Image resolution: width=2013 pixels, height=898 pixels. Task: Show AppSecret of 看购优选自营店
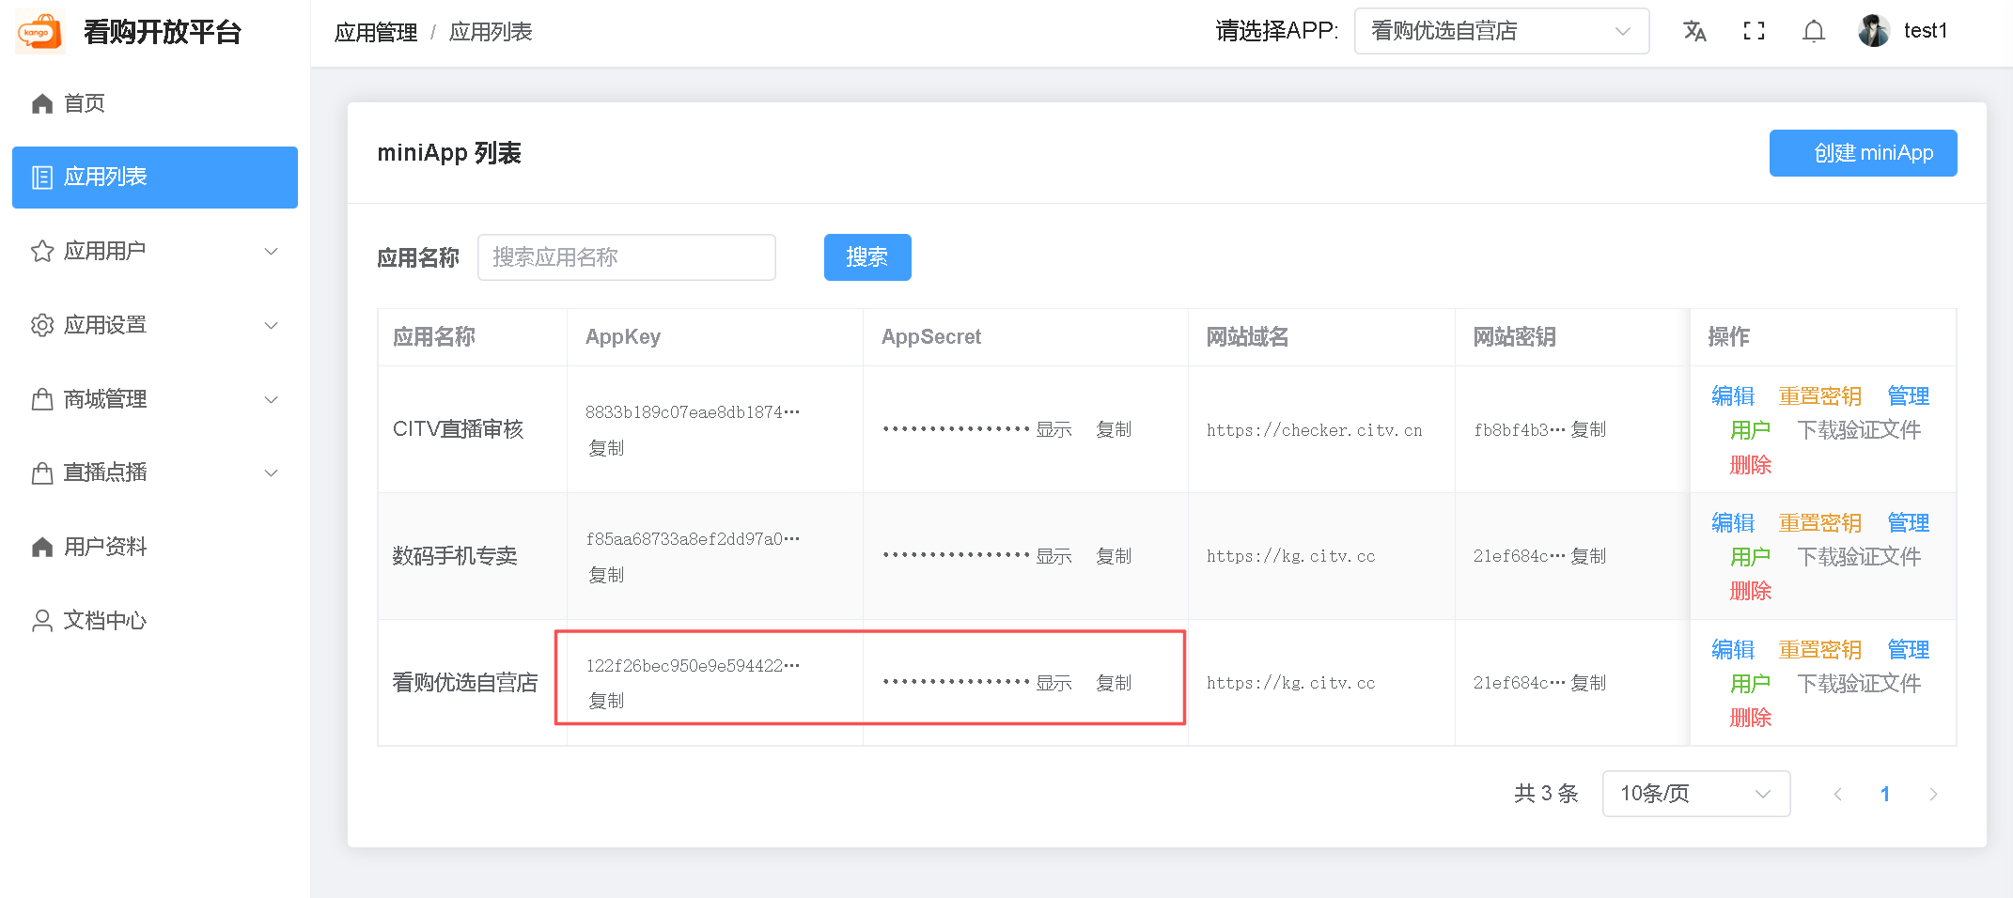click(1054, 683)
